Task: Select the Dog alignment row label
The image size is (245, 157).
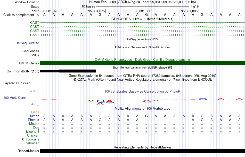Action: [36, 128]
